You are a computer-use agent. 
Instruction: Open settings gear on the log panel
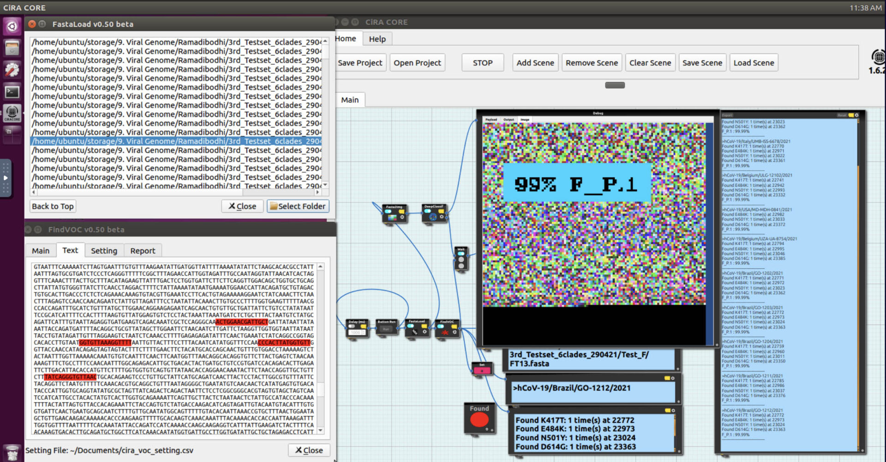[x=857, y=115]
